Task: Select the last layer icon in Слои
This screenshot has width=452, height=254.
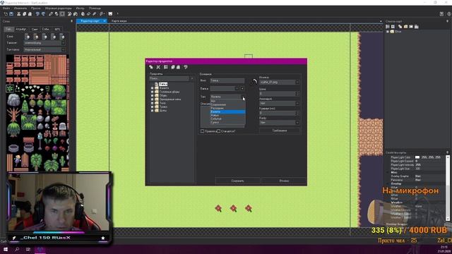Action: pos(62,37)
